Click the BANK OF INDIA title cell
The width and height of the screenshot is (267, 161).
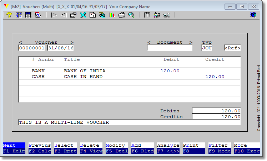pyautogui.click(x=99, y=71)
